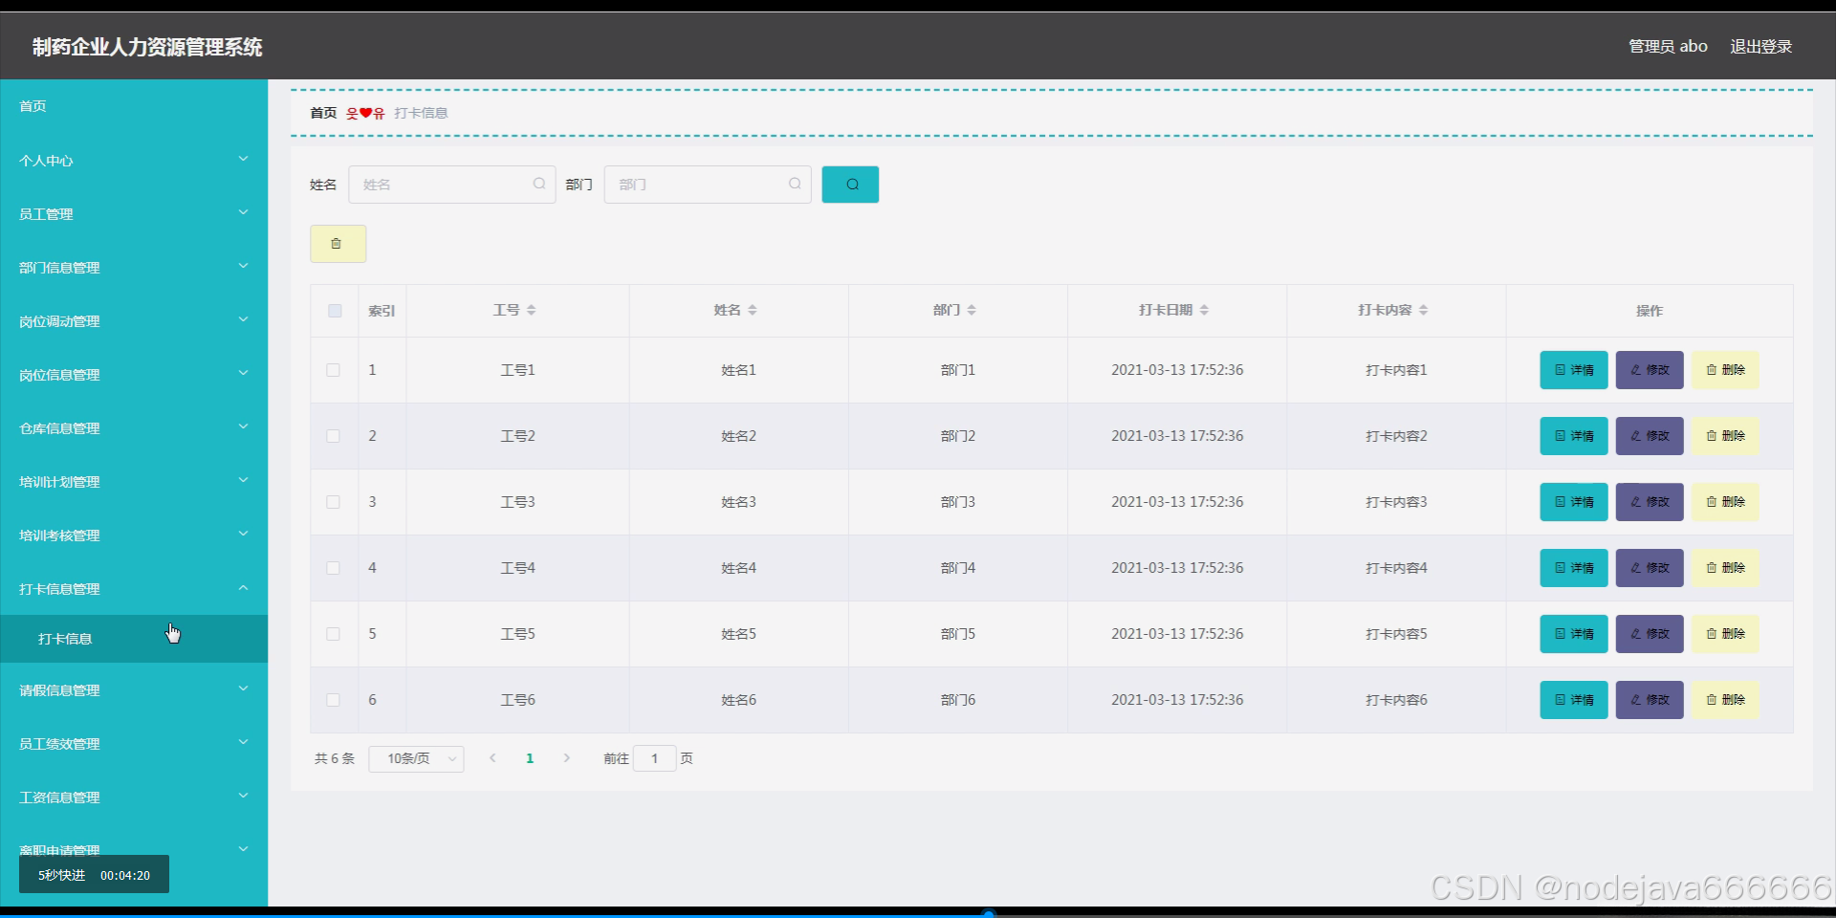Click 删除 for row 工号2
The image size is (1836, 918).
(1725, 436)
